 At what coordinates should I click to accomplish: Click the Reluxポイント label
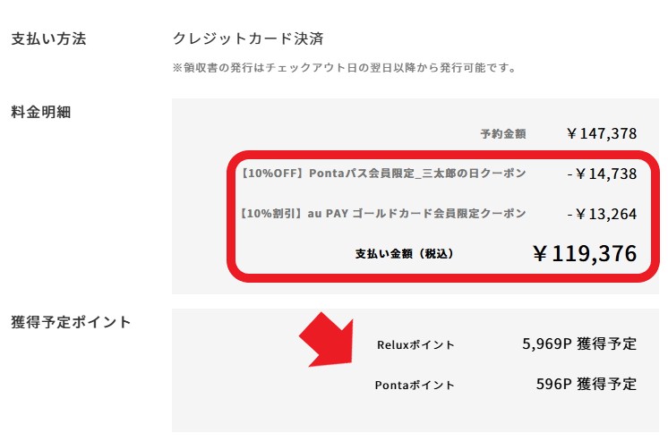point(415,344)
